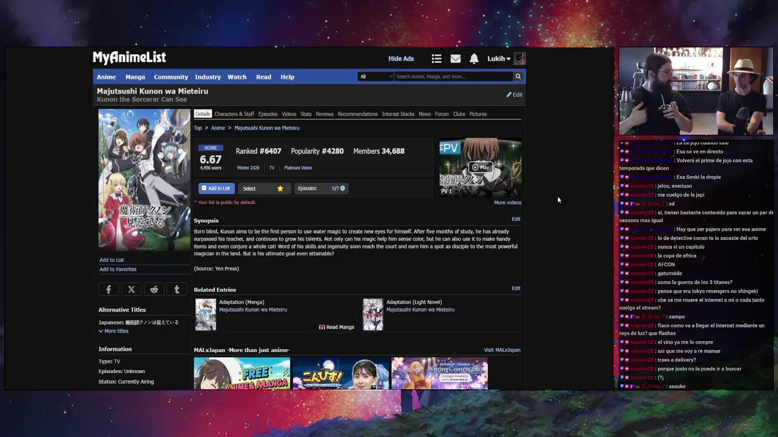Click the Anime breadcrumb link
The width and height of the screenshot is (778, 437).
tap(218, 128)
